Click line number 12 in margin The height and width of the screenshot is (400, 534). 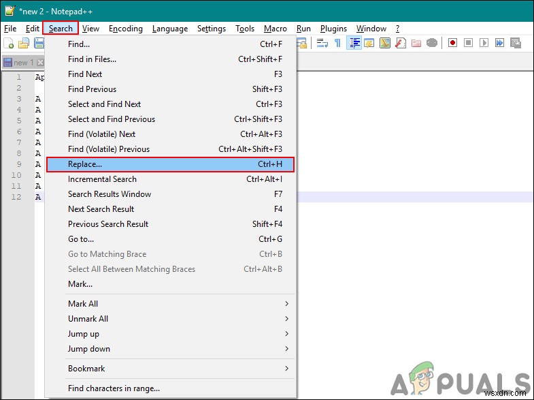pos(16,197)
